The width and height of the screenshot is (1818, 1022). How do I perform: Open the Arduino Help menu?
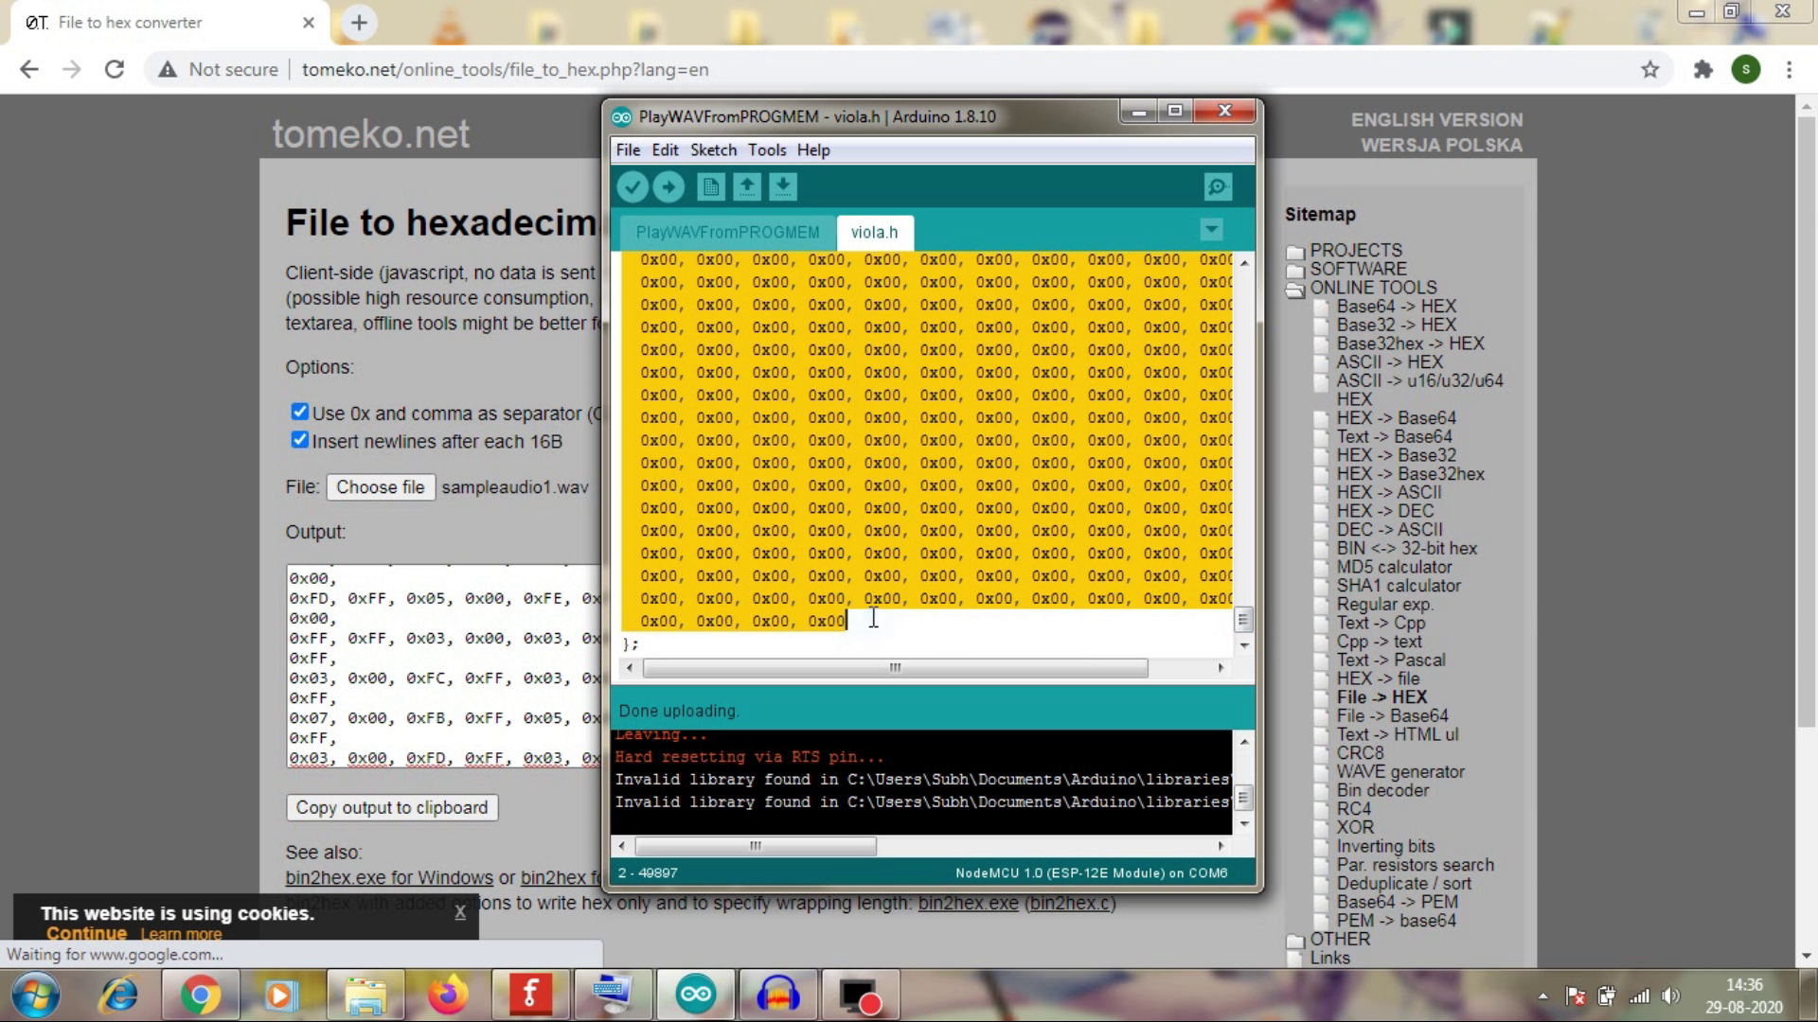point(813,150)
